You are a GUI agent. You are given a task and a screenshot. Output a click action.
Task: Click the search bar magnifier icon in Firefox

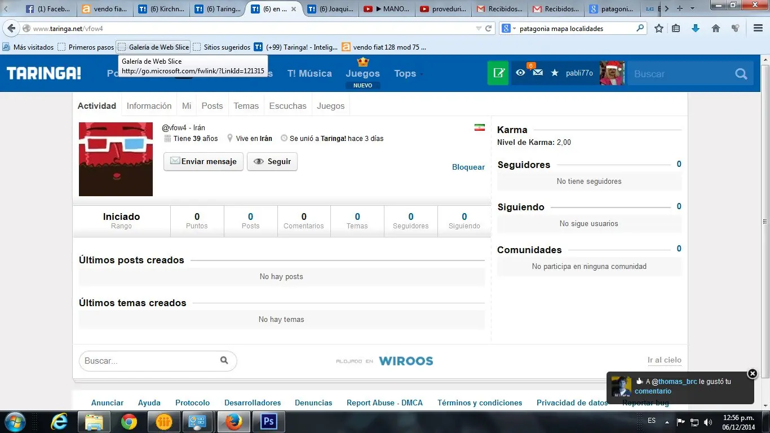[640, 28]
